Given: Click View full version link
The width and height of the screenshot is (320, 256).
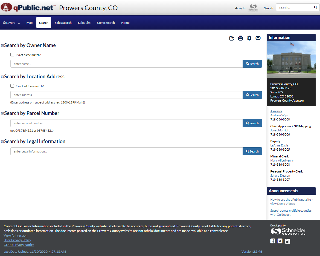Looking at the screenshot, I should tap(16, 235).
